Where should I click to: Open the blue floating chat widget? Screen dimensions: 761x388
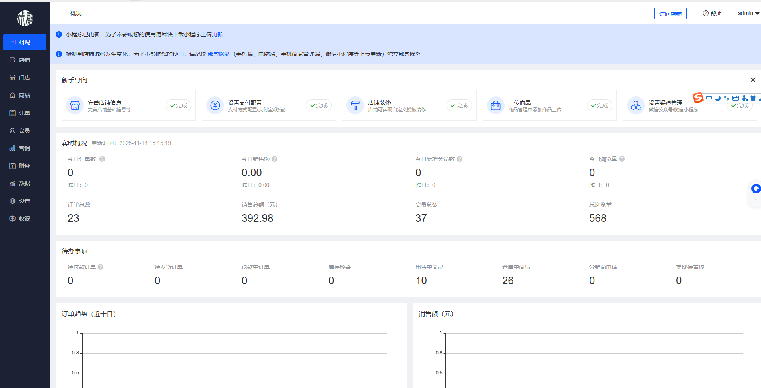[755, 189]
